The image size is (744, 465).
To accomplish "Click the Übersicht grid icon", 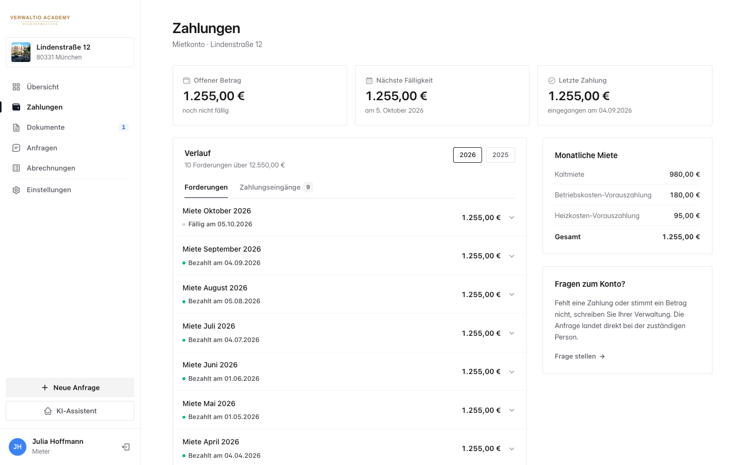I will 17,87.
